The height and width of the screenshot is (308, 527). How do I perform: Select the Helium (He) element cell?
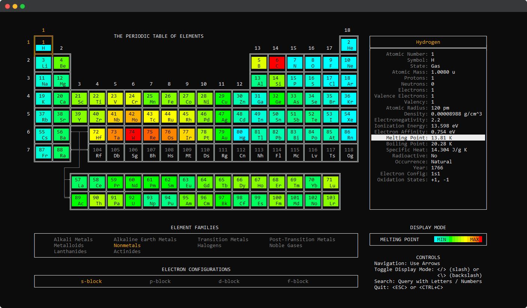(349, 45)
